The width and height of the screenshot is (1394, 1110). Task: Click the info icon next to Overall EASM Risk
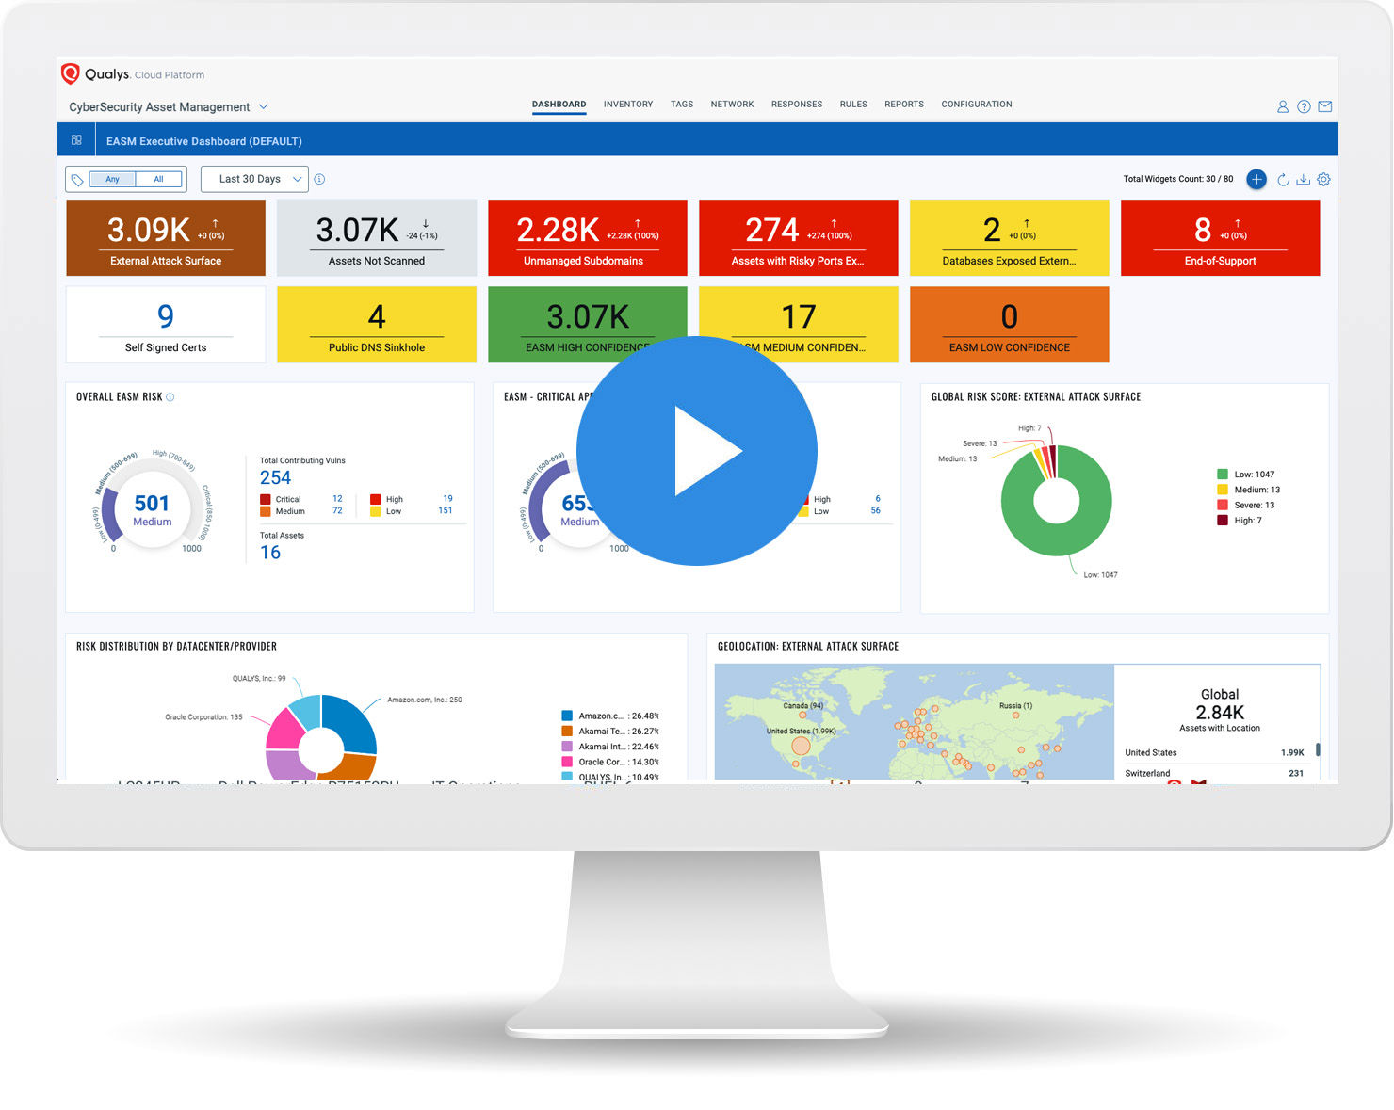170,397
